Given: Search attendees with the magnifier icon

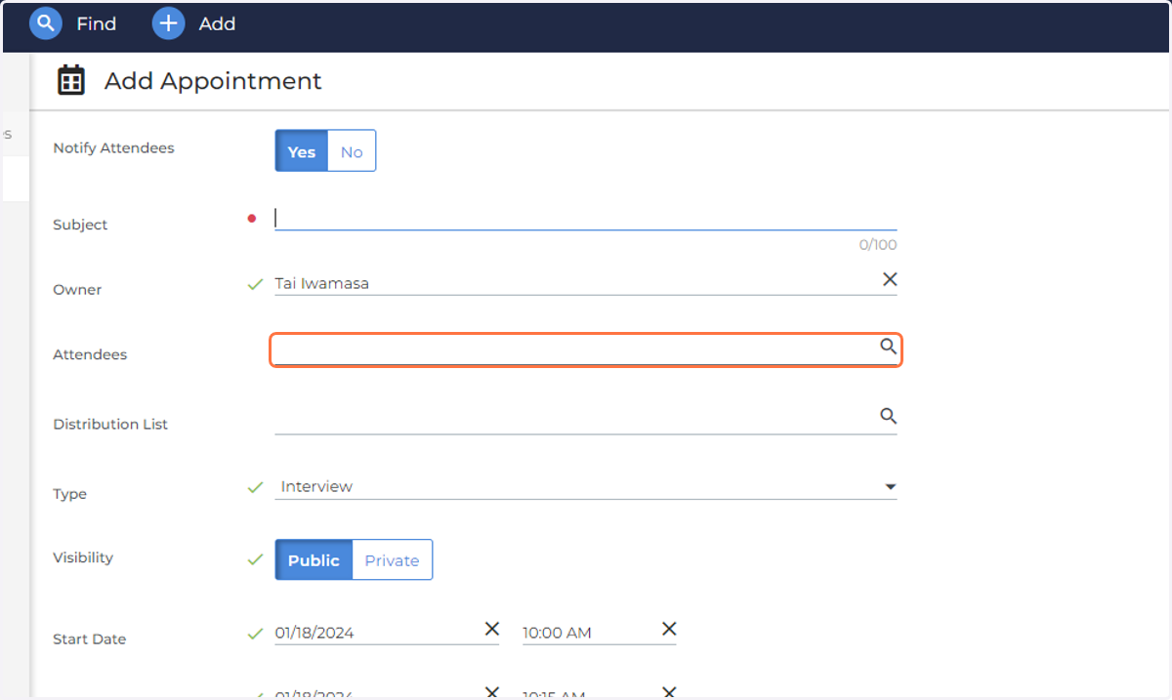Looking at the screenshot, I should (x=888, y=347).
